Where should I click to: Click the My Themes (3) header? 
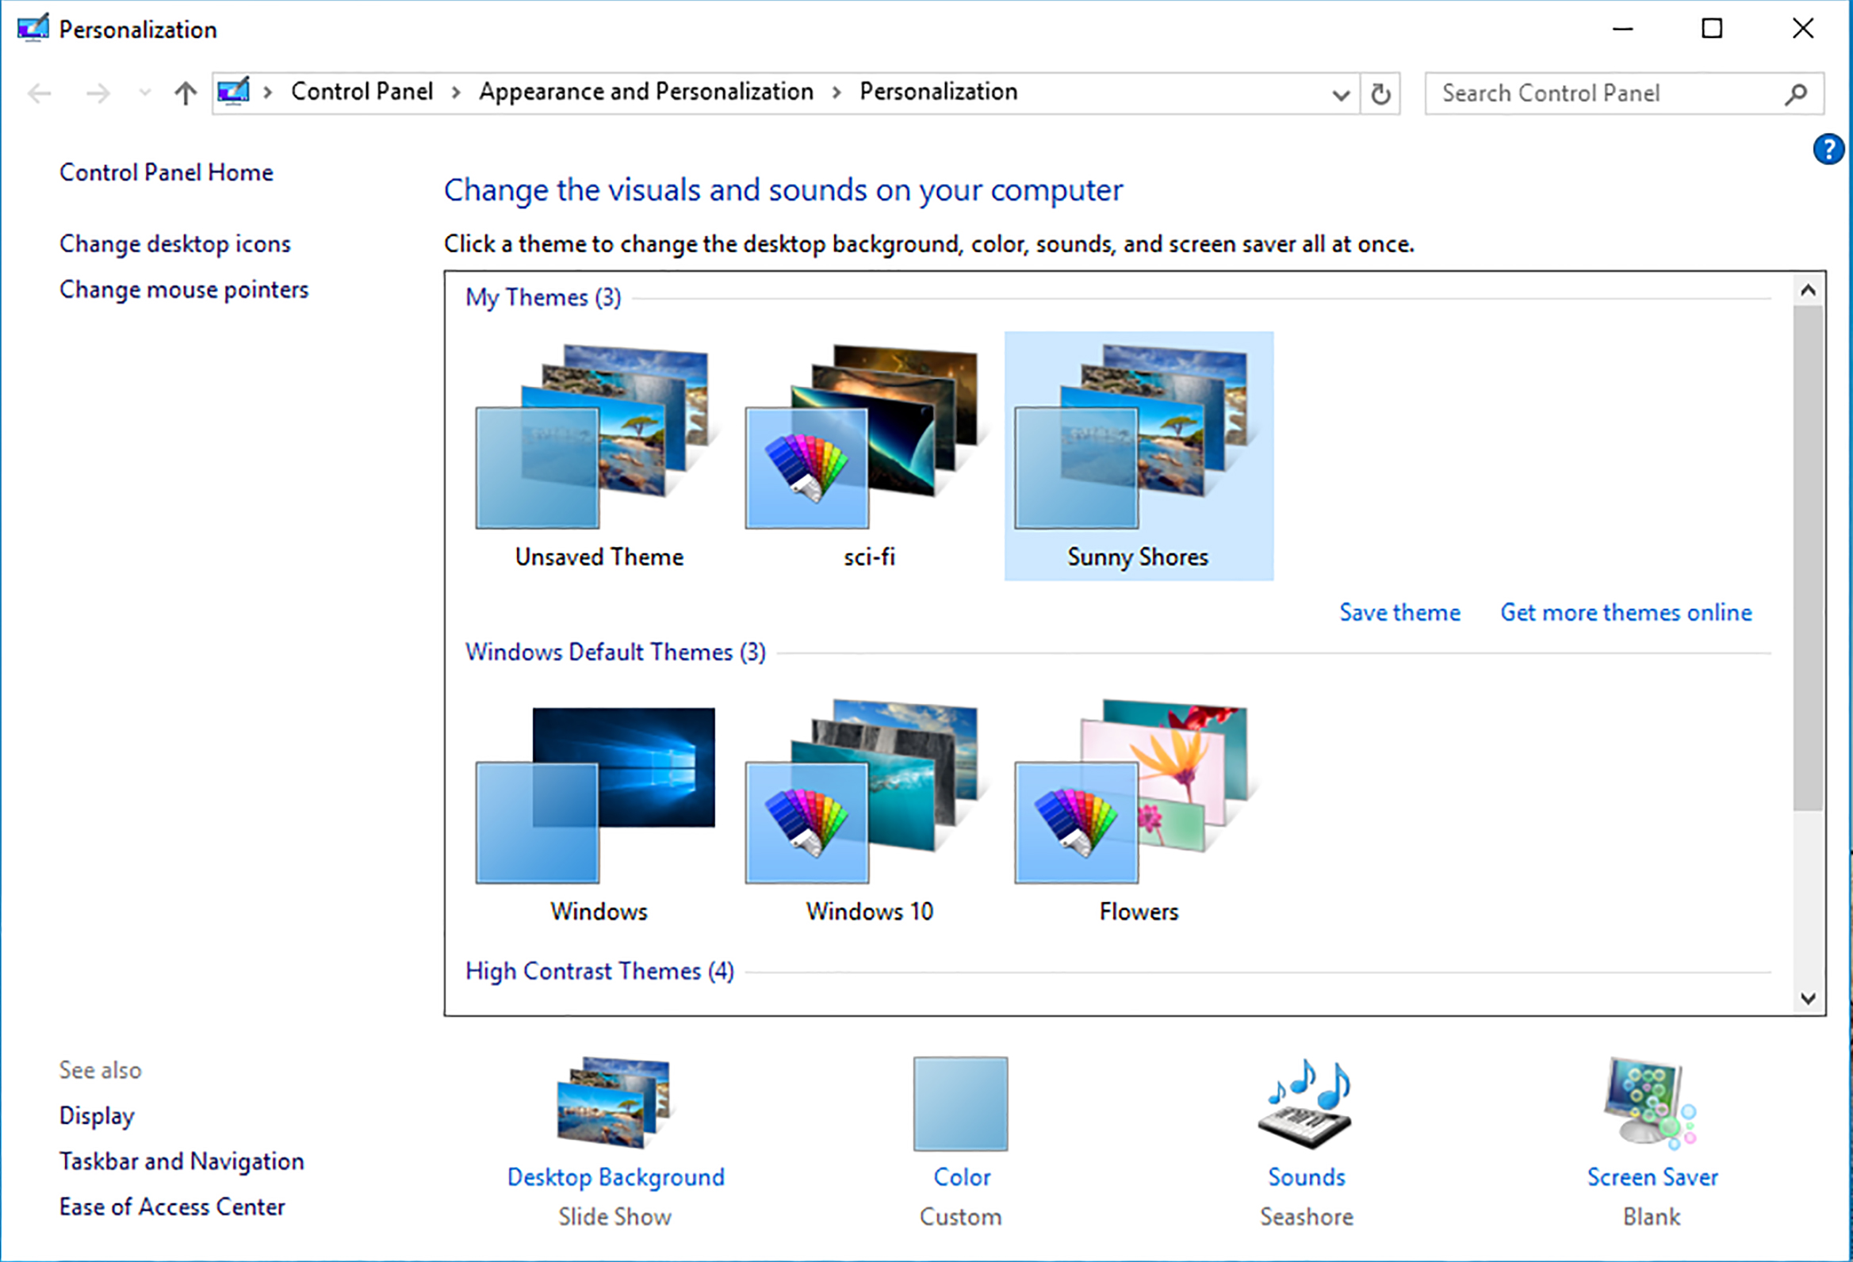coord(543,297)
